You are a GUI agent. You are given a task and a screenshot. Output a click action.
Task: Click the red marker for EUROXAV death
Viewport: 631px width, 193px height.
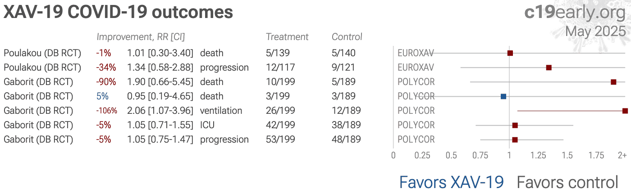pos(510,53)
